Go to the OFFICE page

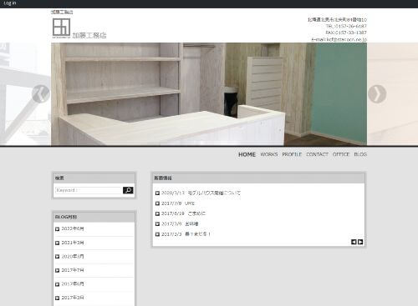[341, 154]
